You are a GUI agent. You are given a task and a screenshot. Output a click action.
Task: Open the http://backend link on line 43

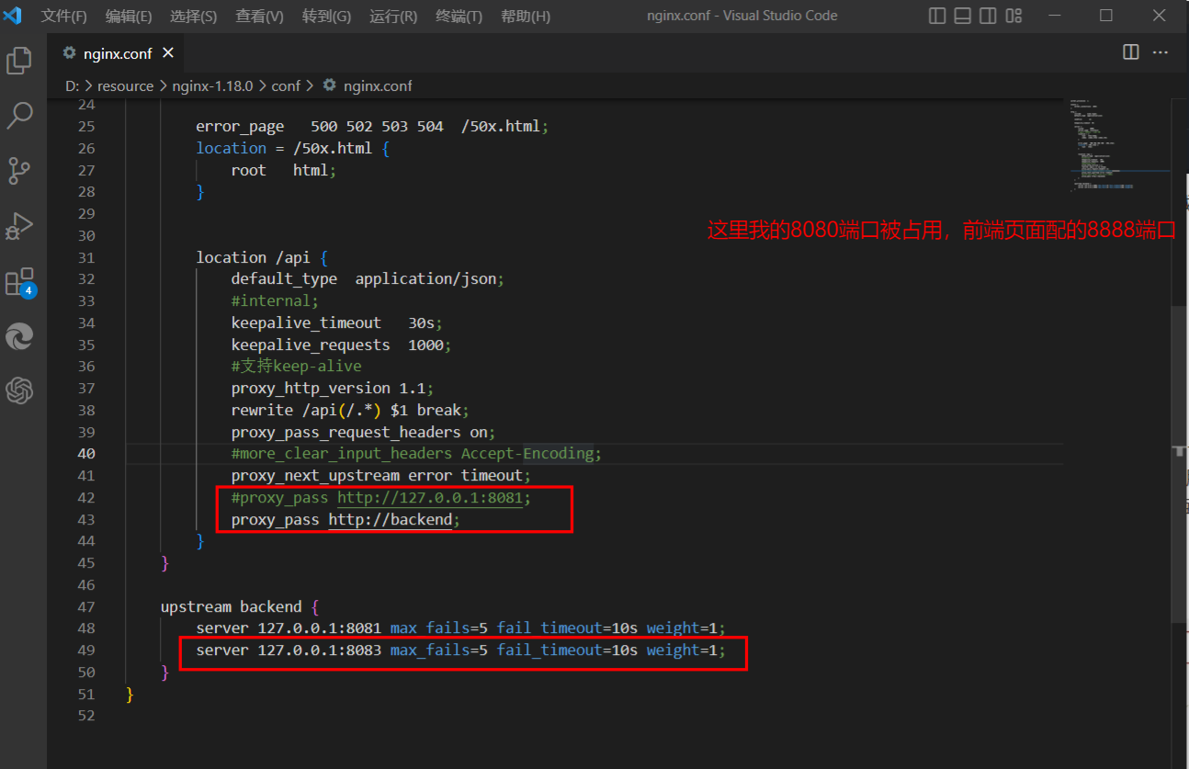tap(391, 519)
